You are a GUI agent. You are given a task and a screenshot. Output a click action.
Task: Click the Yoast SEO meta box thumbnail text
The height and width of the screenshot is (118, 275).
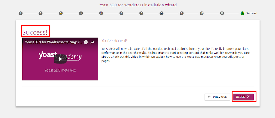60,70
